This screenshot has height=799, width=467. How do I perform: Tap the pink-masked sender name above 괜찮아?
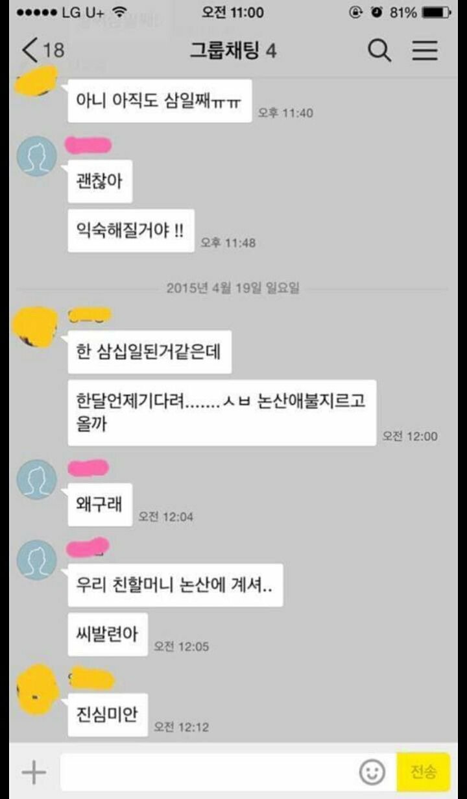[x=88, y=145]
